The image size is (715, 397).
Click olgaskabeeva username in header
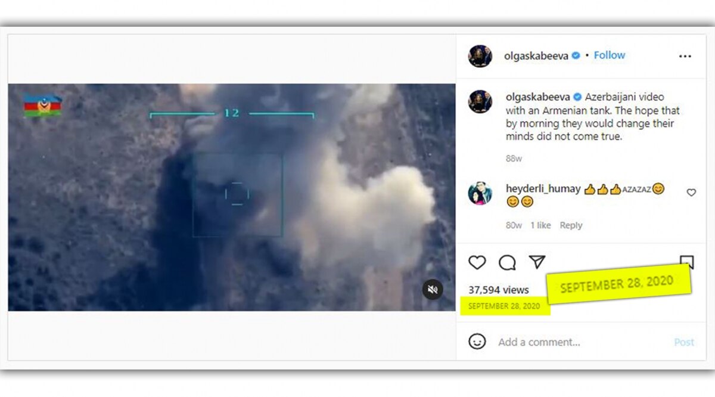click(537, 55)
